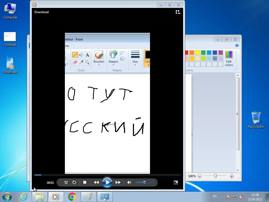Image resolution: width=269 pixels, height=202 pixels.
Task: Mute the Media Player sound
Action: [129, 183]
